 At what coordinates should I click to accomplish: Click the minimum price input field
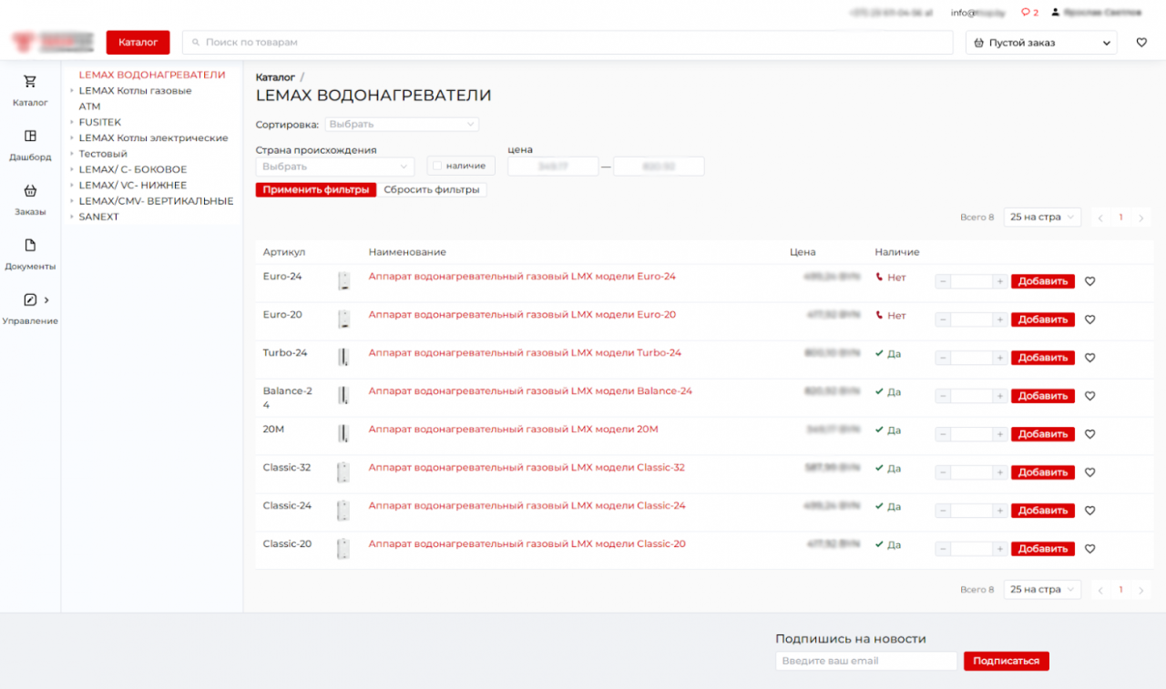(x=553, y=167)
